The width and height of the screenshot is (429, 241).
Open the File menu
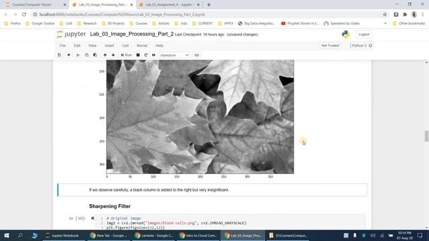62,46
